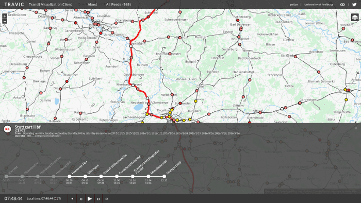The height and width of the screenshot is (203, 361).
Task: Reset time with the dot button
Action: pos(72,199)
